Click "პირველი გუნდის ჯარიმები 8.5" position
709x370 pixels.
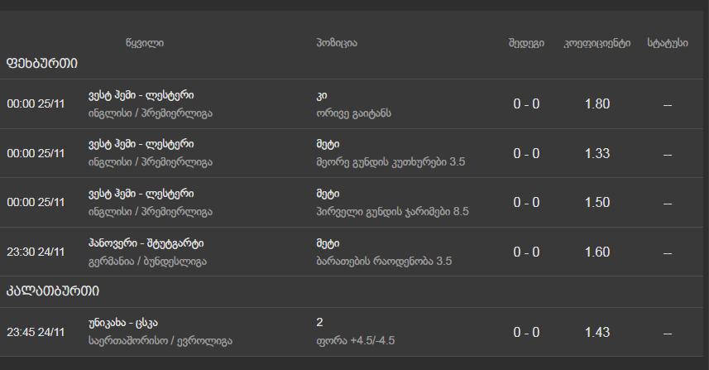[392, 212]
